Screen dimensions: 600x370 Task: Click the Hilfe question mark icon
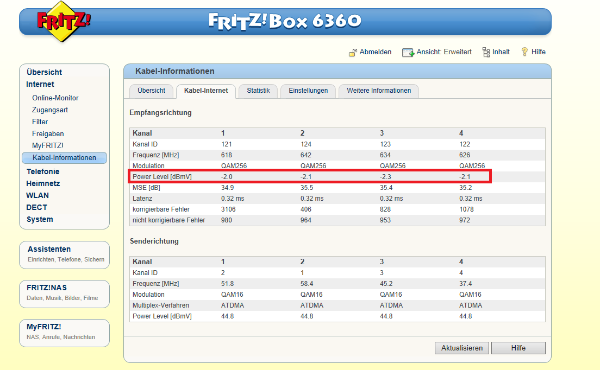click(524, 52)
